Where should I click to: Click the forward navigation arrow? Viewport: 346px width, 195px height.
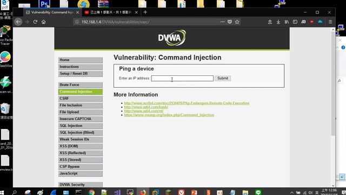coord(27,22)
